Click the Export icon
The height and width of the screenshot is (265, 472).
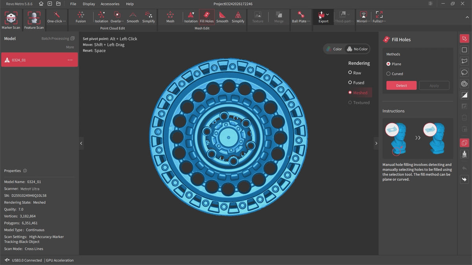click(x=322, y=15)
